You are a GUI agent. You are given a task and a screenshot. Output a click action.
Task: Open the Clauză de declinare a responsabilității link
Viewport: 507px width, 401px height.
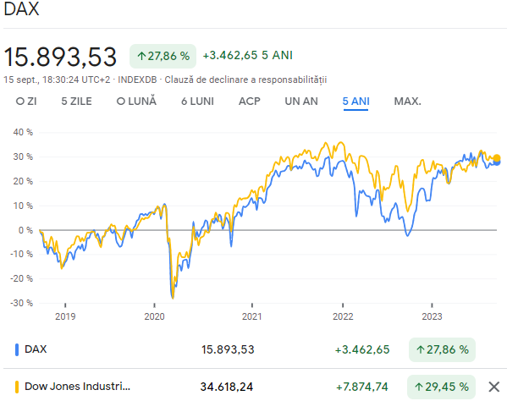click(x=245, y=80)
